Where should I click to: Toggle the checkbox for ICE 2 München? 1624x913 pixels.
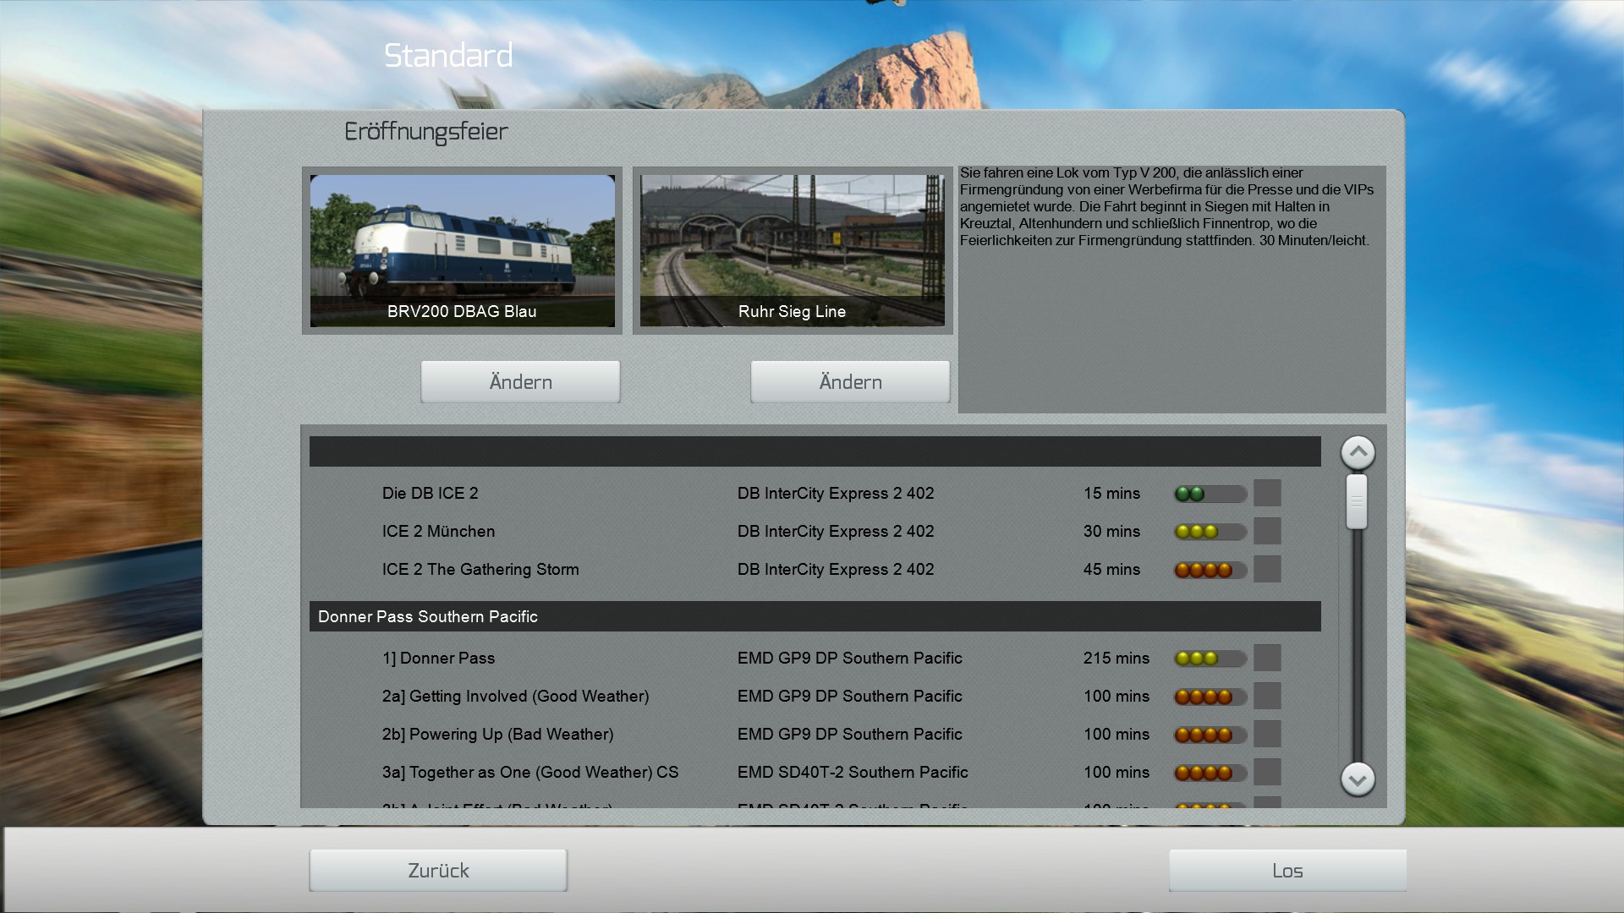tap(1267, 531)
